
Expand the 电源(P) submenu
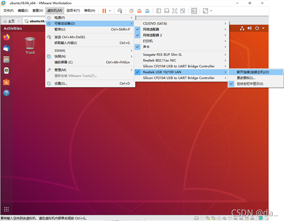point(90,18)
